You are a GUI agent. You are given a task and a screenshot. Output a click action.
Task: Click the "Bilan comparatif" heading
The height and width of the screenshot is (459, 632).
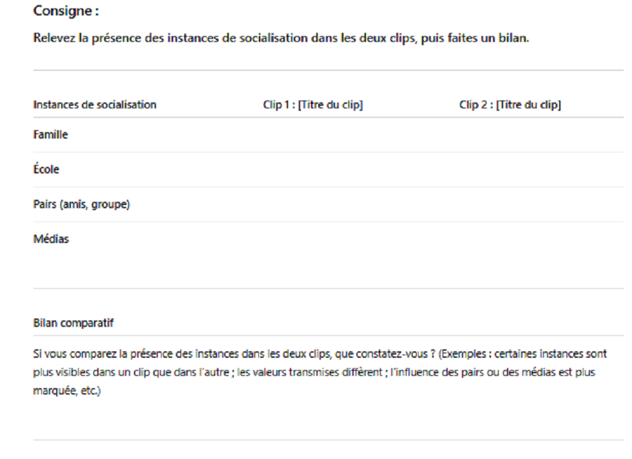point(73,324)
